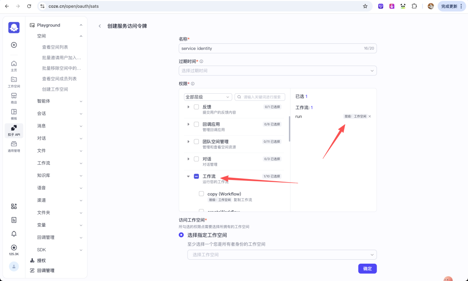Open the 选择过期时间 dropdown
The width and height of the screenshot is (468, 281).
coord(277,71)
